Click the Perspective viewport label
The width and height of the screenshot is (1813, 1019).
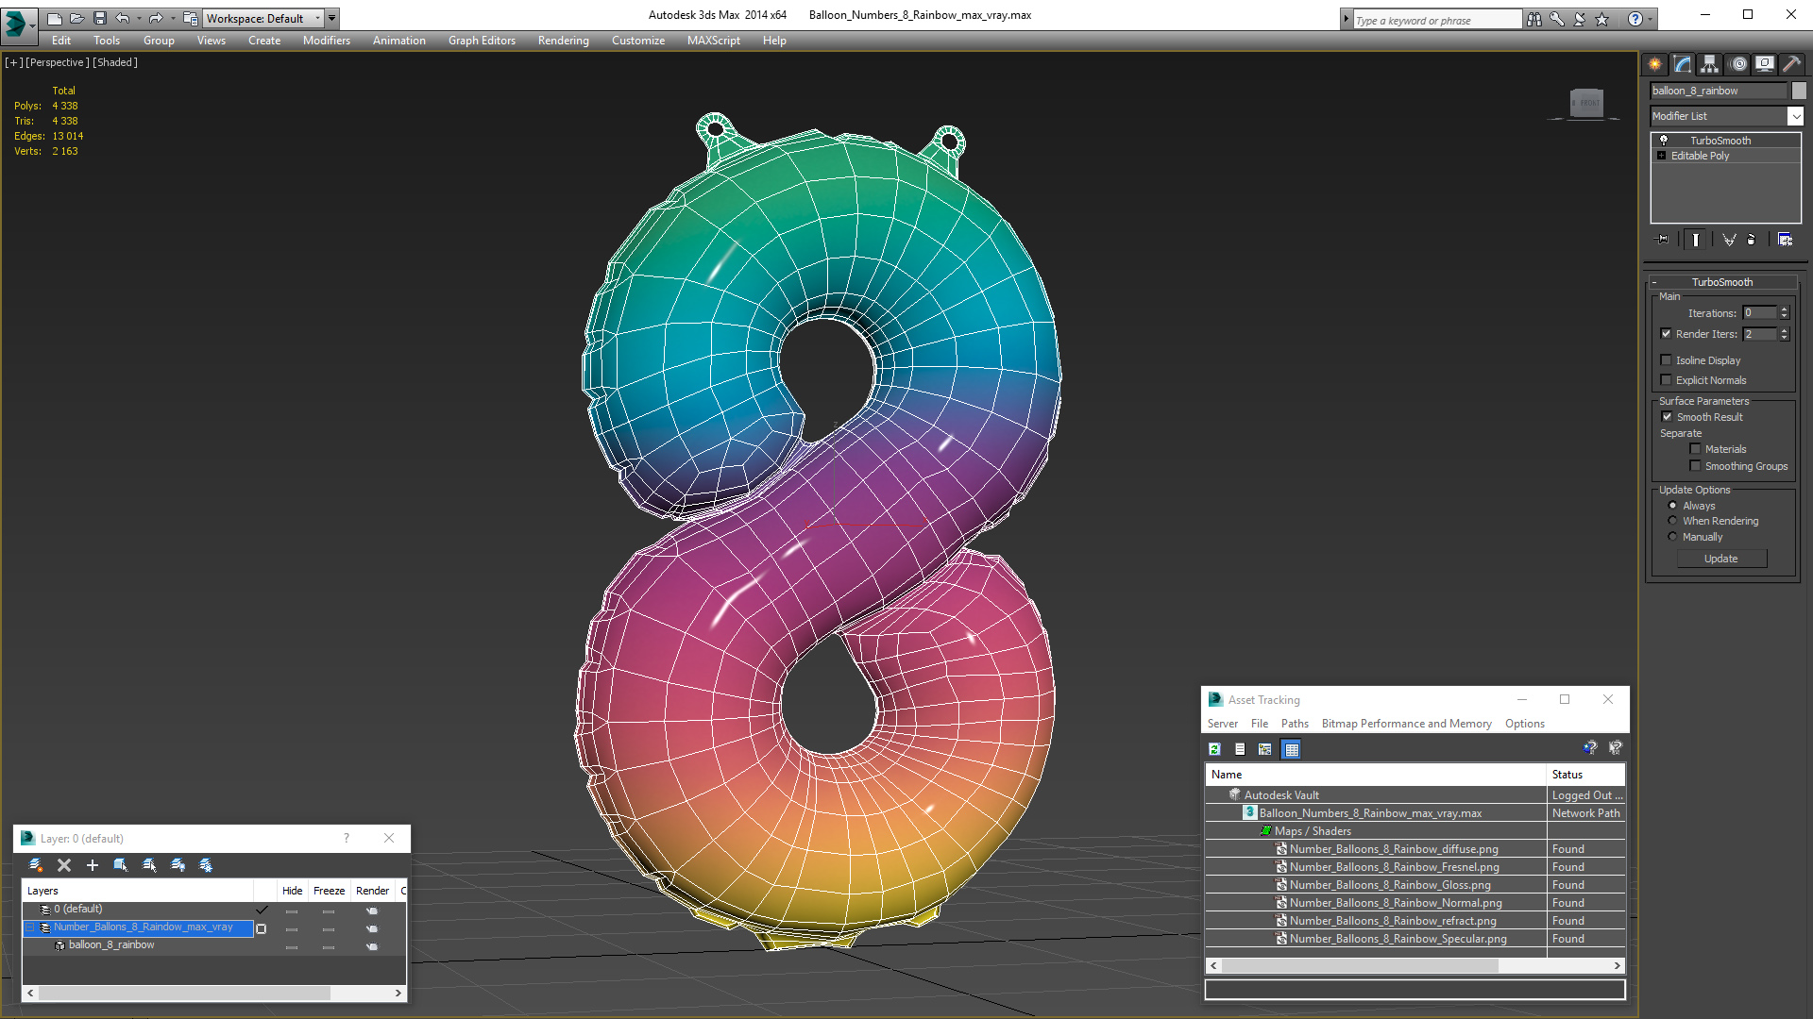click(58, 62)
